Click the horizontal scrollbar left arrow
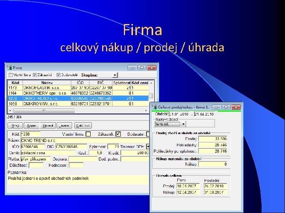285x213 pixels. point(10,110)
